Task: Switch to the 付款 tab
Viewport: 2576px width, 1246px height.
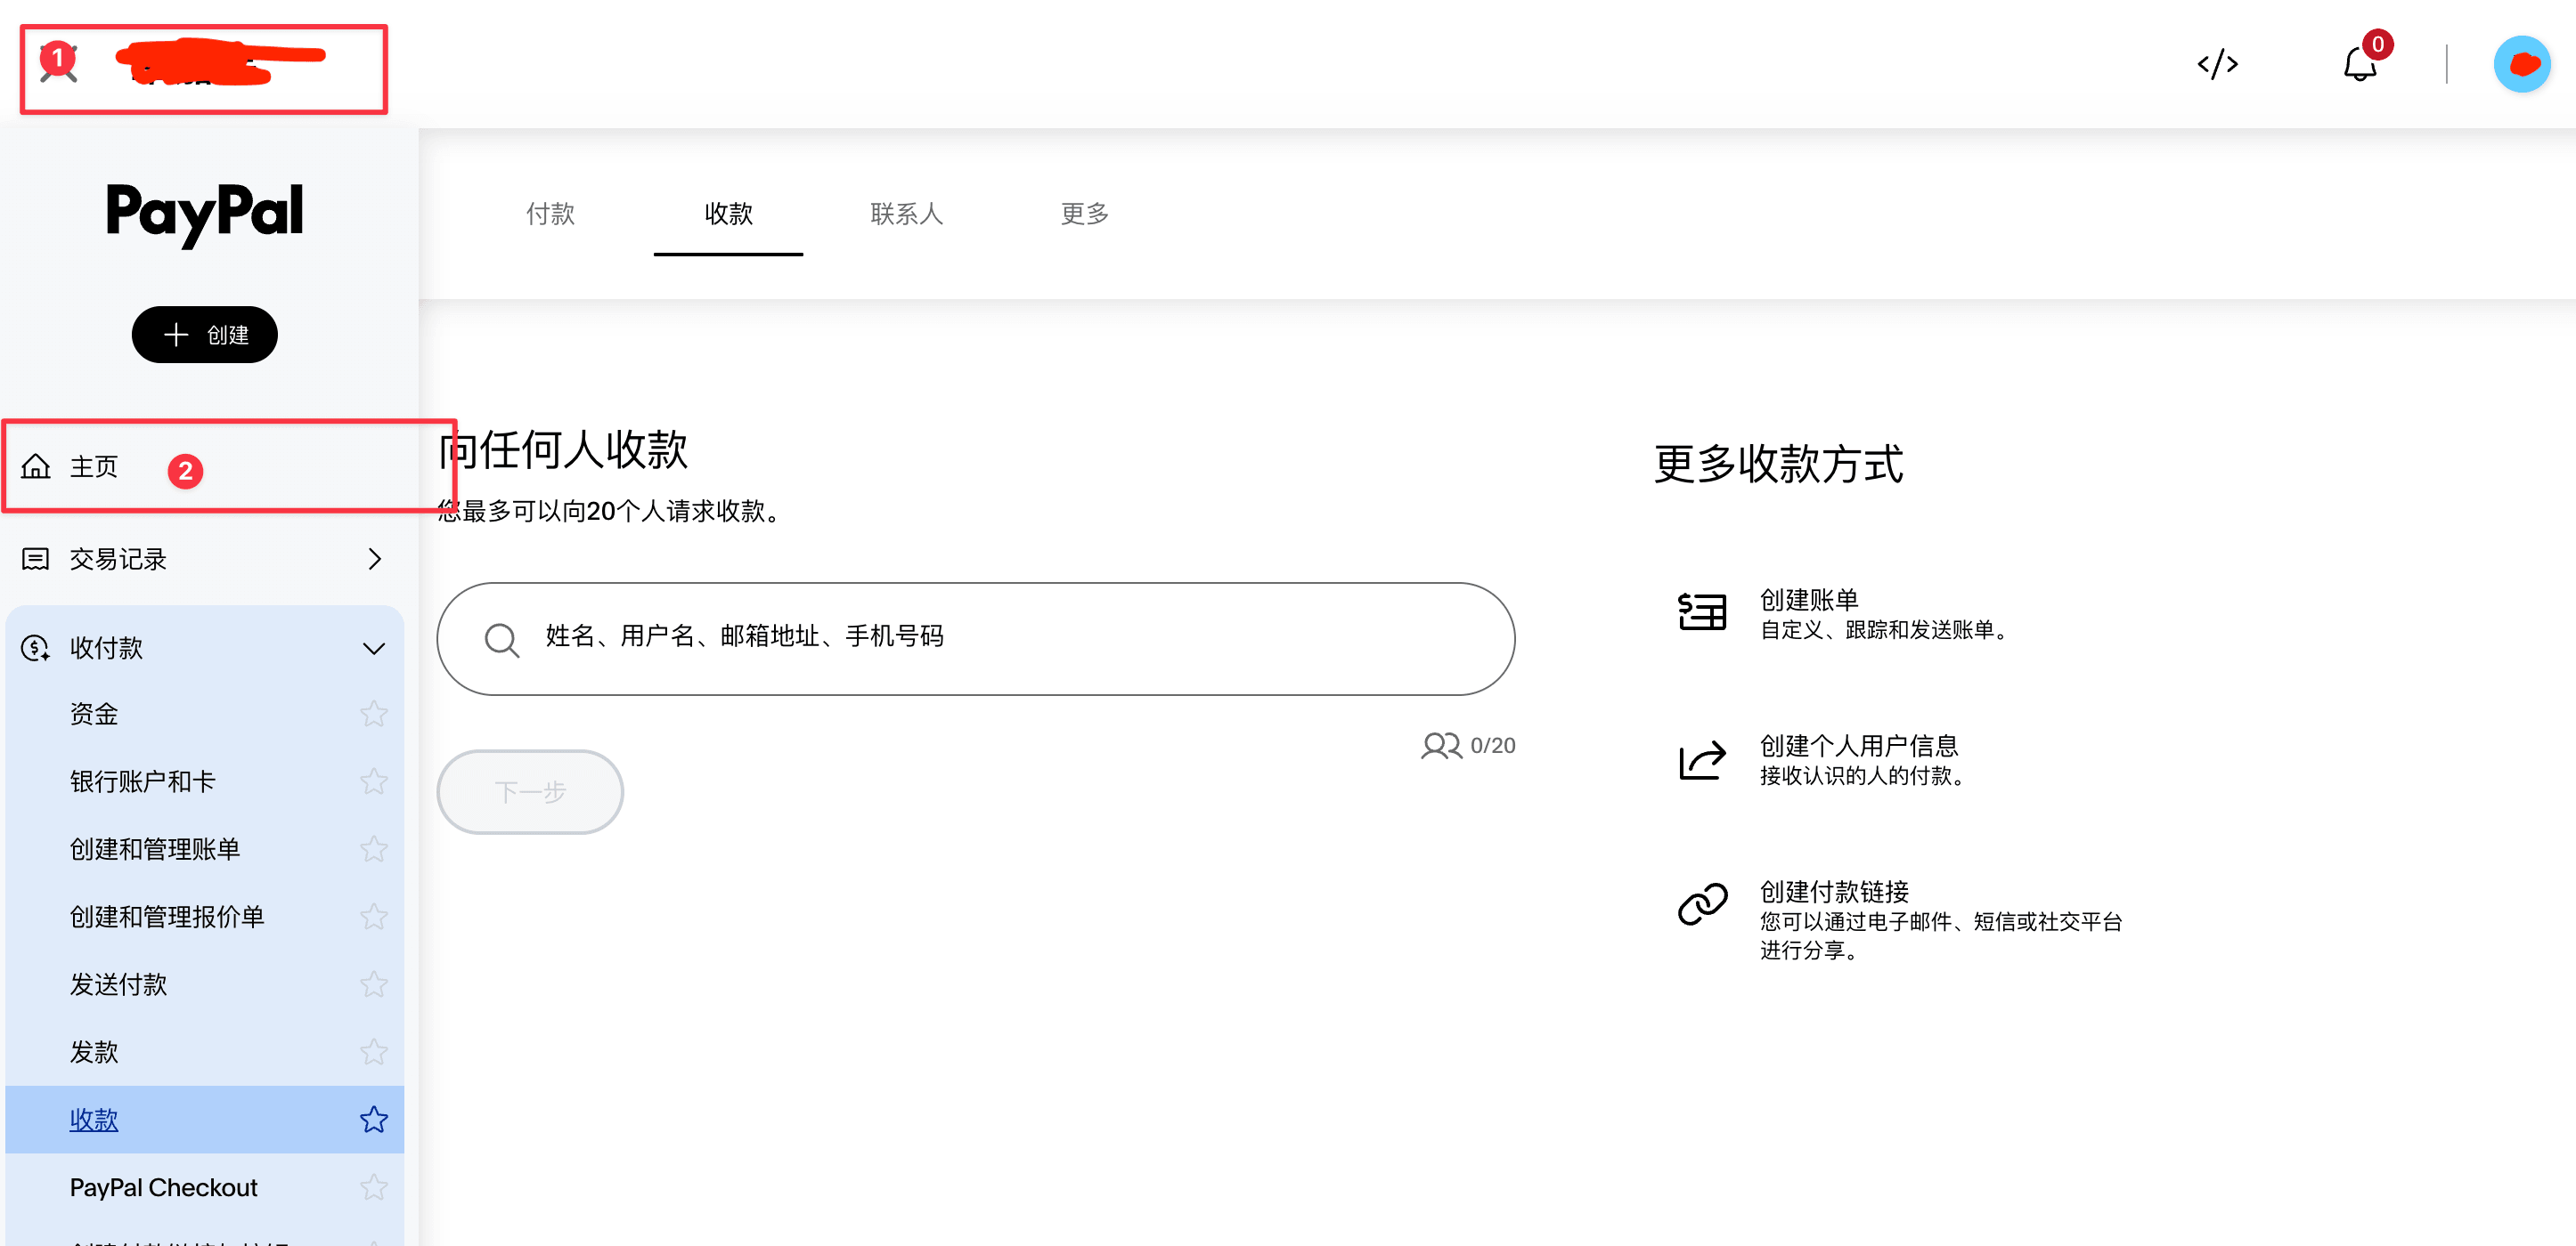Action: click(x=550, y=214)
